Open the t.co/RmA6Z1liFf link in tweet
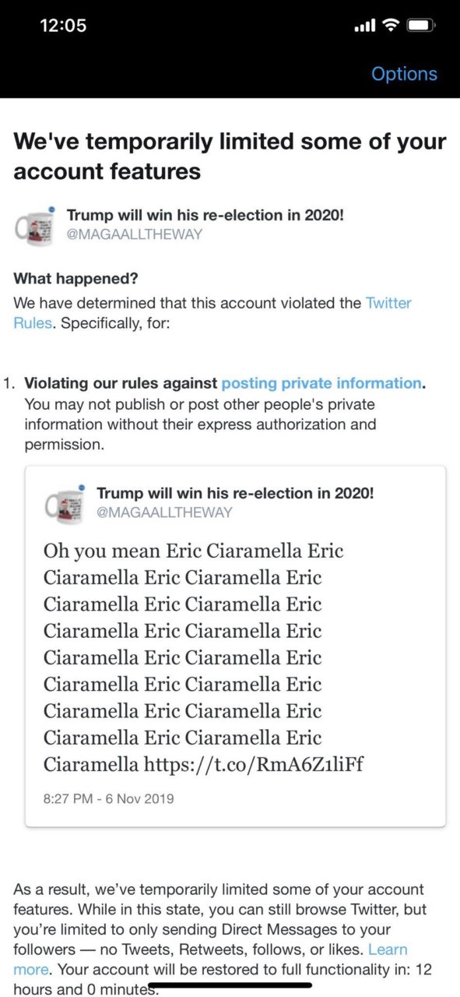This screenshot has height=997, width=460. 254,764
